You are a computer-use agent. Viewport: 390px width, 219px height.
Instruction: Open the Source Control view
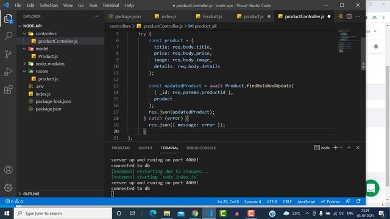click(x=8, y=54)
